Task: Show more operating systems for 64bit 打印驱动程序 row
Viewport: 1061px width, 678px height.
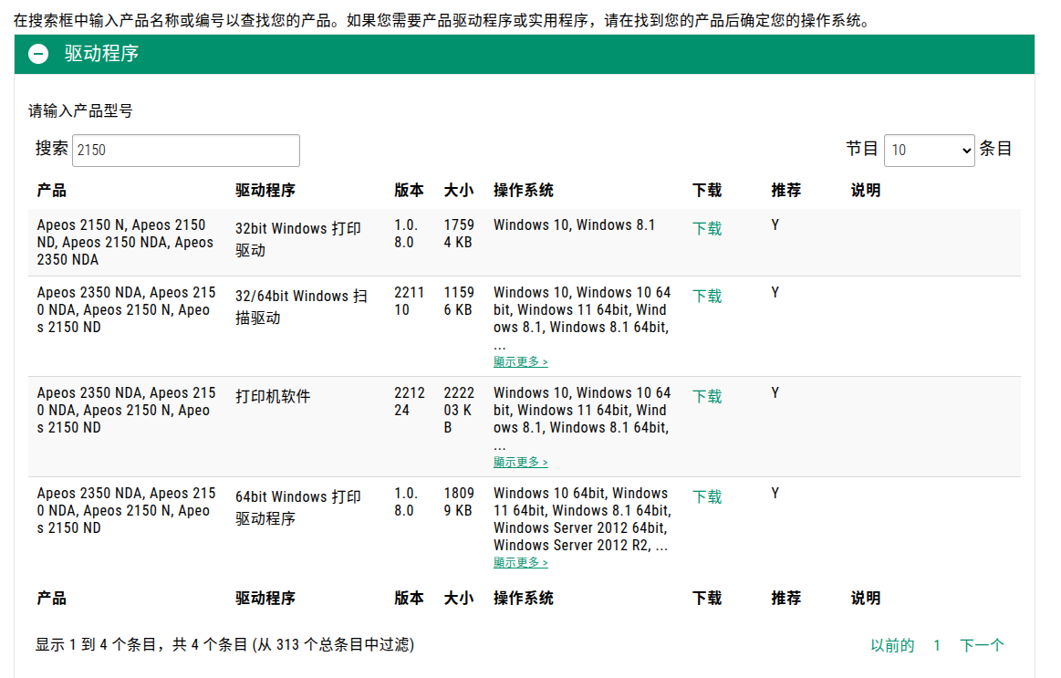Action: pyautogui.click(x=520, y=563)
